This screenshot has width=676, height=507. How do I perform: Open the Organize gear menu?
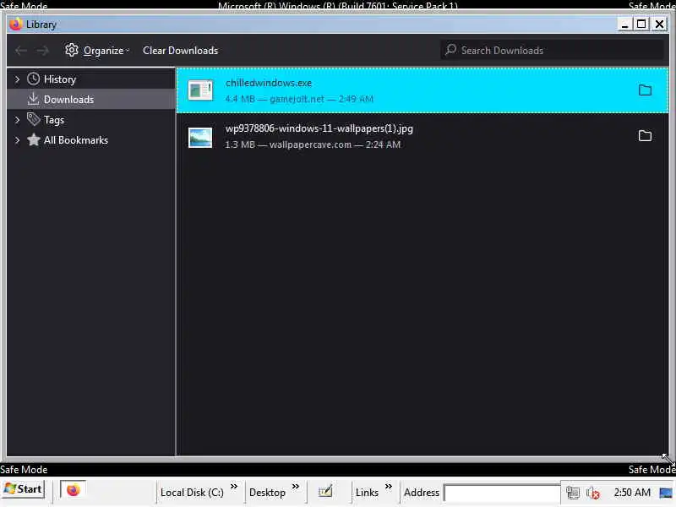(x=97, y=51)
